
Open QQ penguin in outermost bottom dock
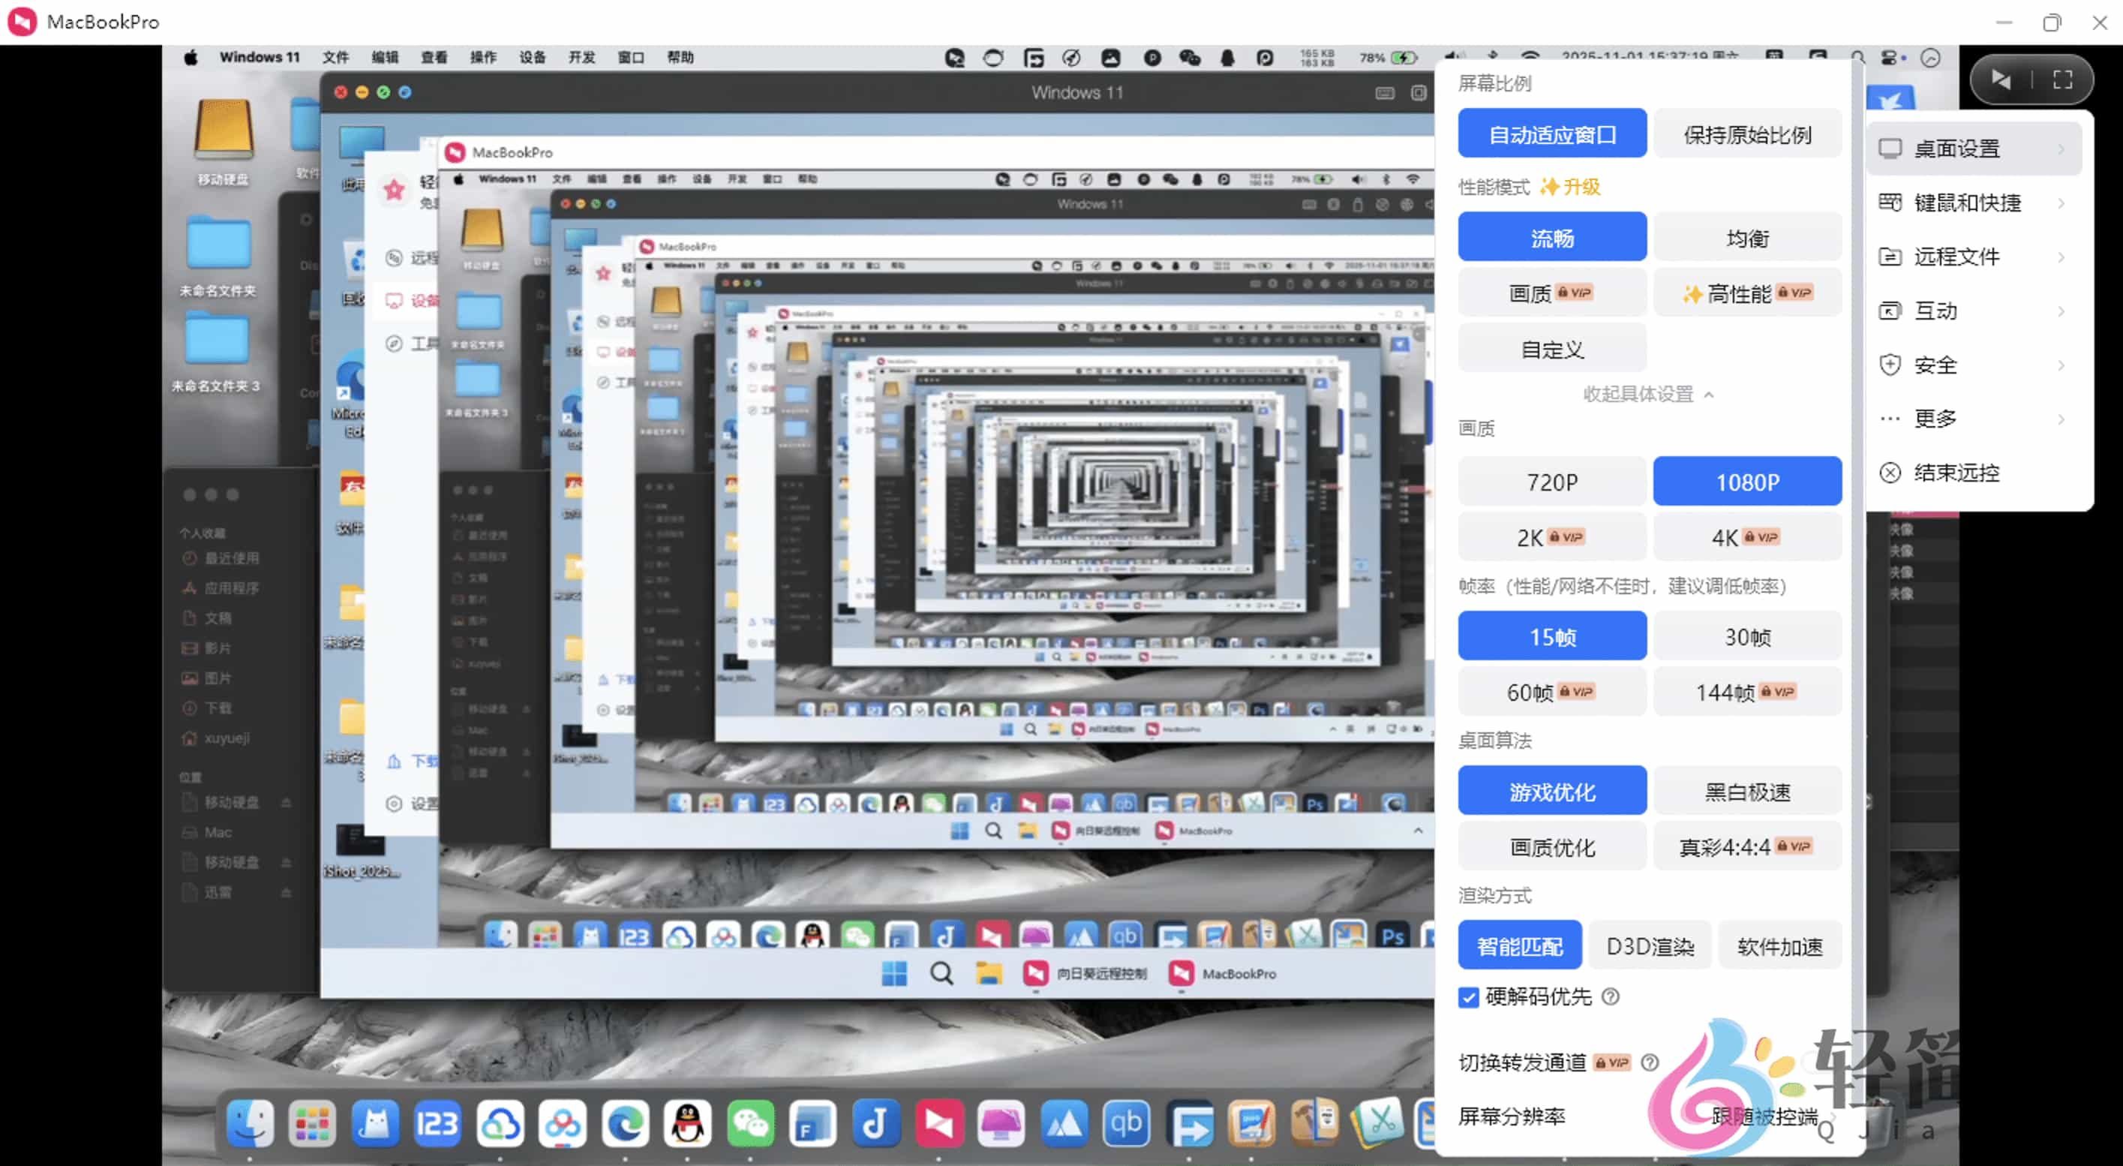(687, 1122)
